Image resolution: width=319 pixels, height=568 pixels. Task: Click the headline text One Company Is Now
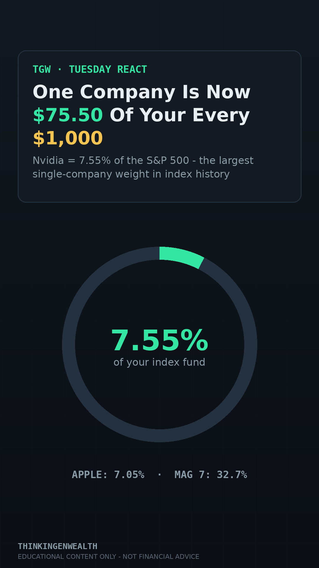click(x=141, y=92)
